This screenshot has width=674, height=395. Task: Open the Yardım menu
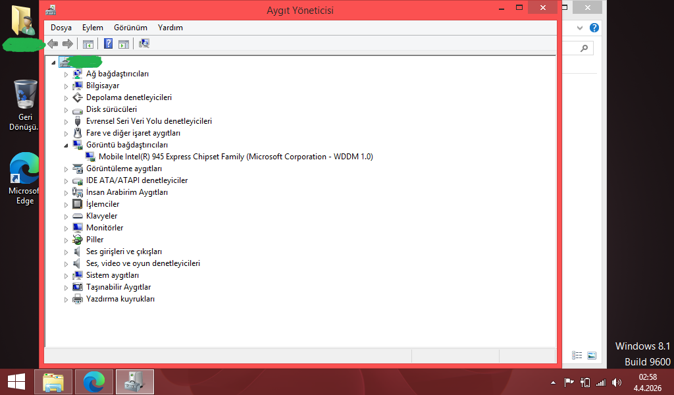click(x=170, y=28)
